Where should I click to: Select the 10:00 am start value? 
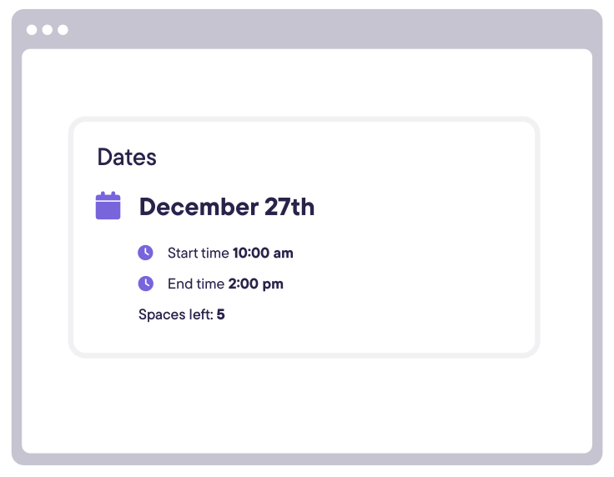(x=263, y=253)
